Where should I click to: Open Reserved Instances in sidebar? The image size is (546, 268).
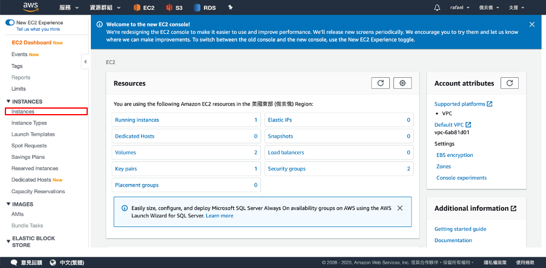click(35, 168)
